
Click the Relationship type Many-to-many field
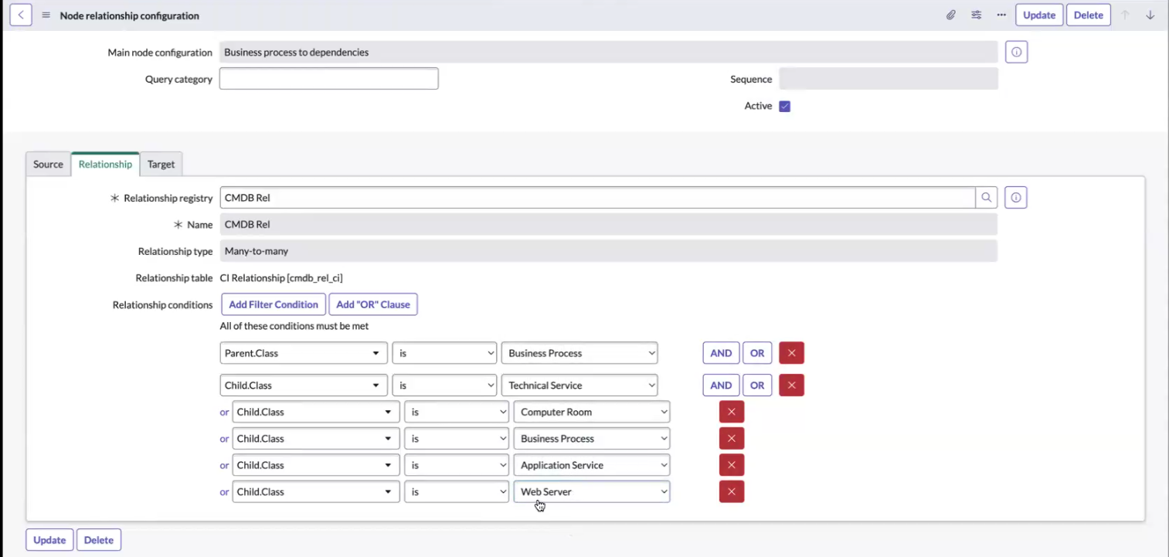pyautogui.click(x=609, y=251)
